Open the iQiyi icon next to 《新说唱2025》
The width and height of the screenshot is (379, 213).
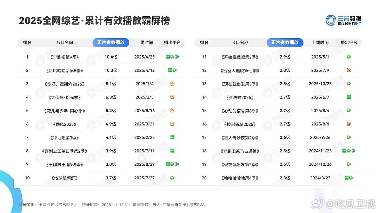coord(349,97)
